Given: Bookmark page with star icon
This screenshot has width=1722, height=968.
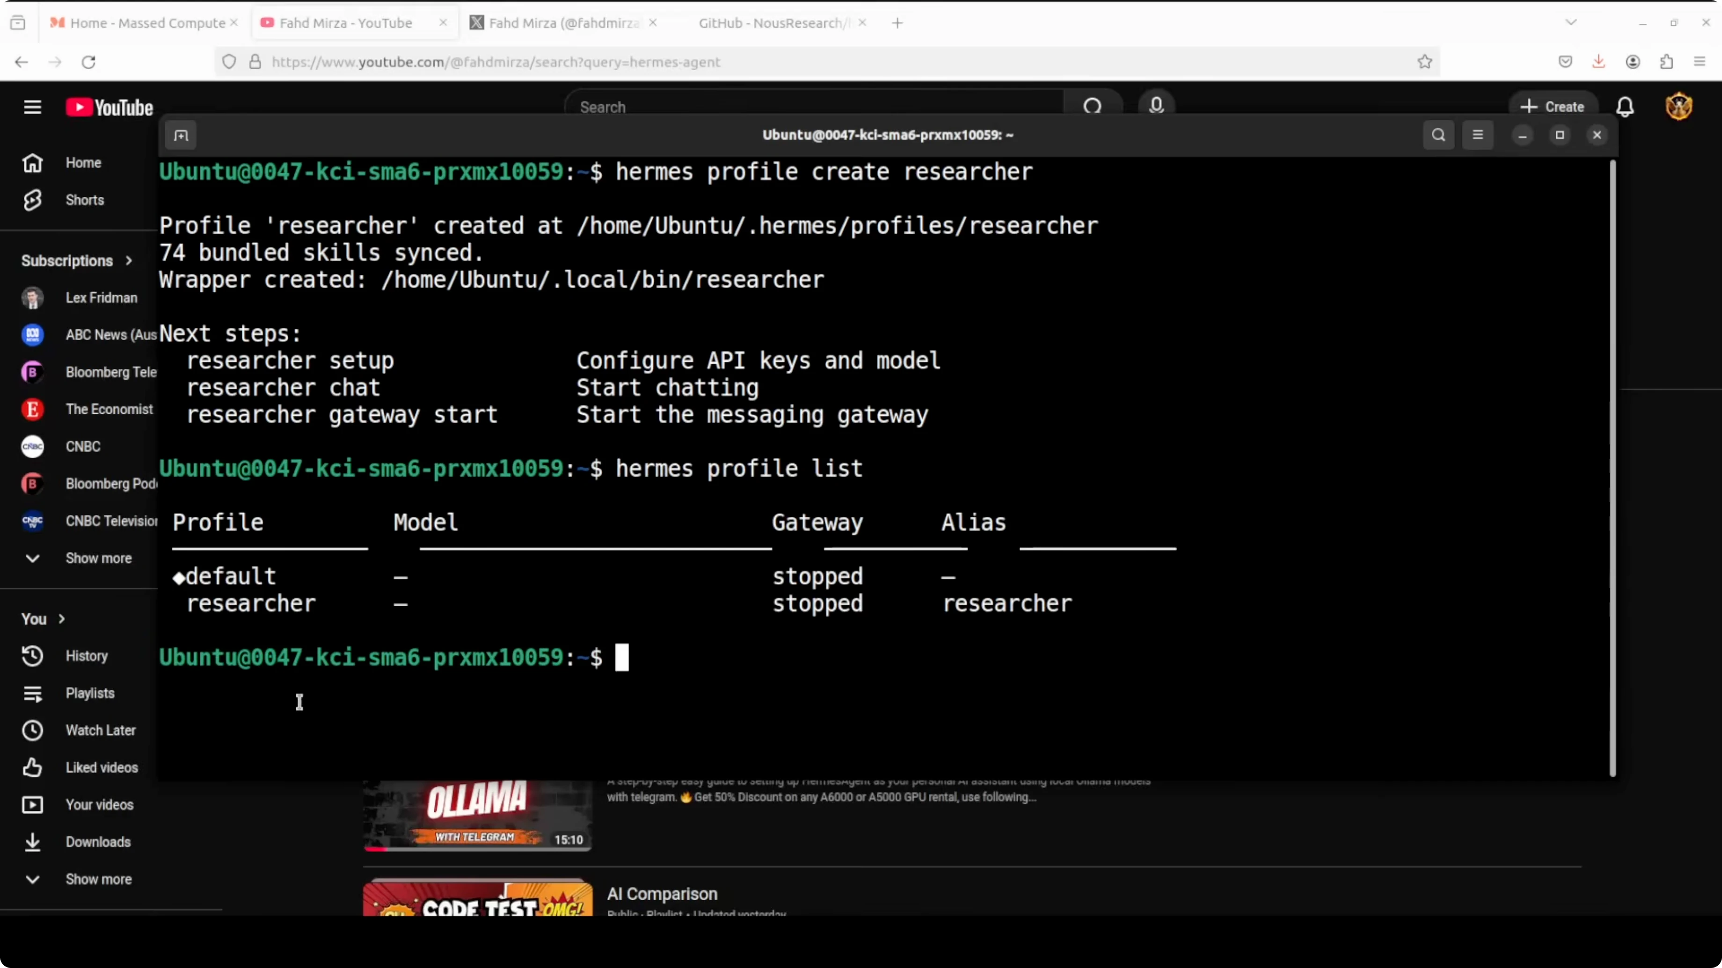Looking at the screenshot, I should pyautogui.click(x=1424, y=62).
